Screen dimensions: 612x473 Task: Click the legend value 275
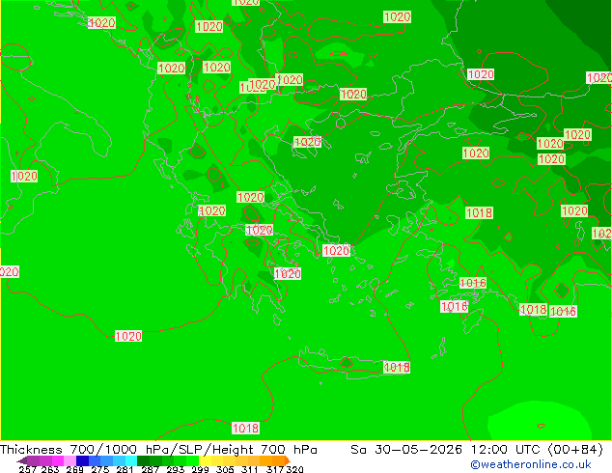(x=100, y=469)
